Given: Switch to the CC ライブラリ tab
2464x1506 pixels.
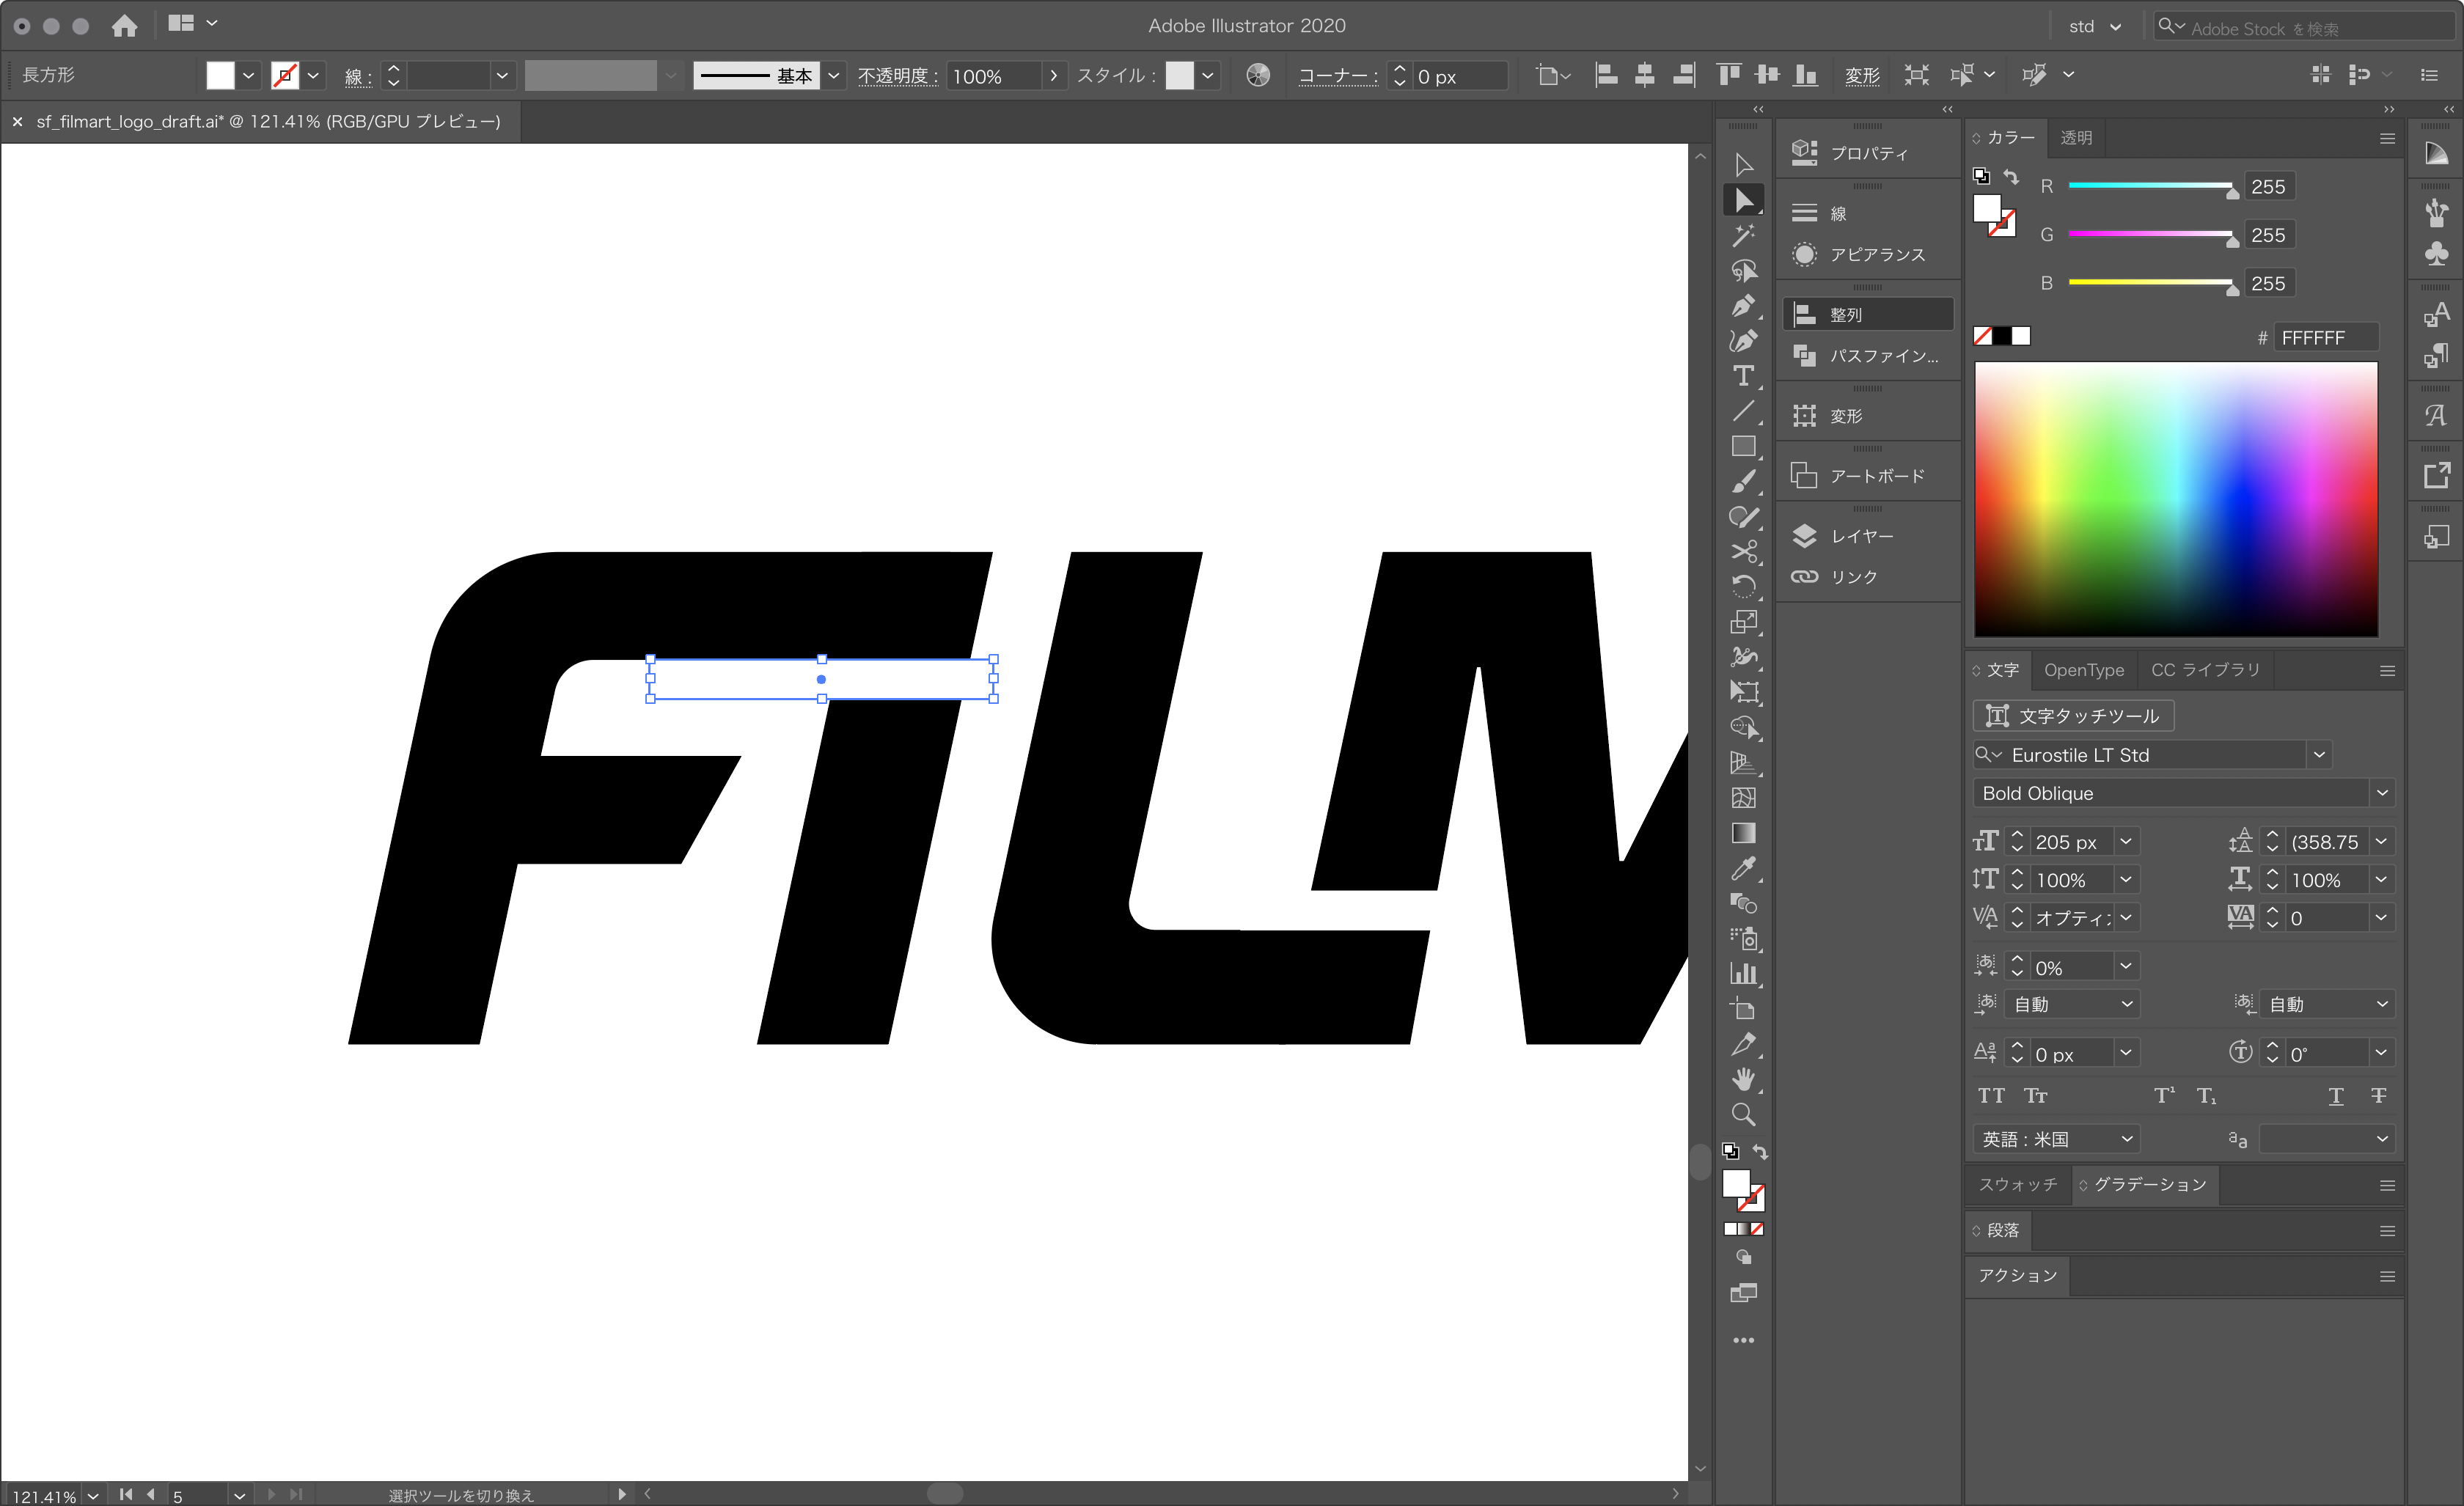Looking at the screenshot, I should click(x=2205, y=670).
